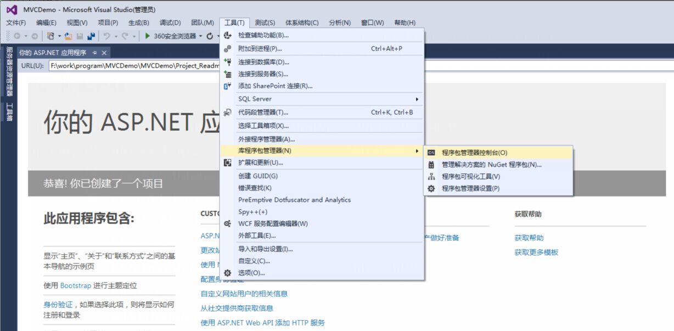The image size is (674, 331).
Task: Click the redo toolbar icon
Action: [x=125, y=36]
